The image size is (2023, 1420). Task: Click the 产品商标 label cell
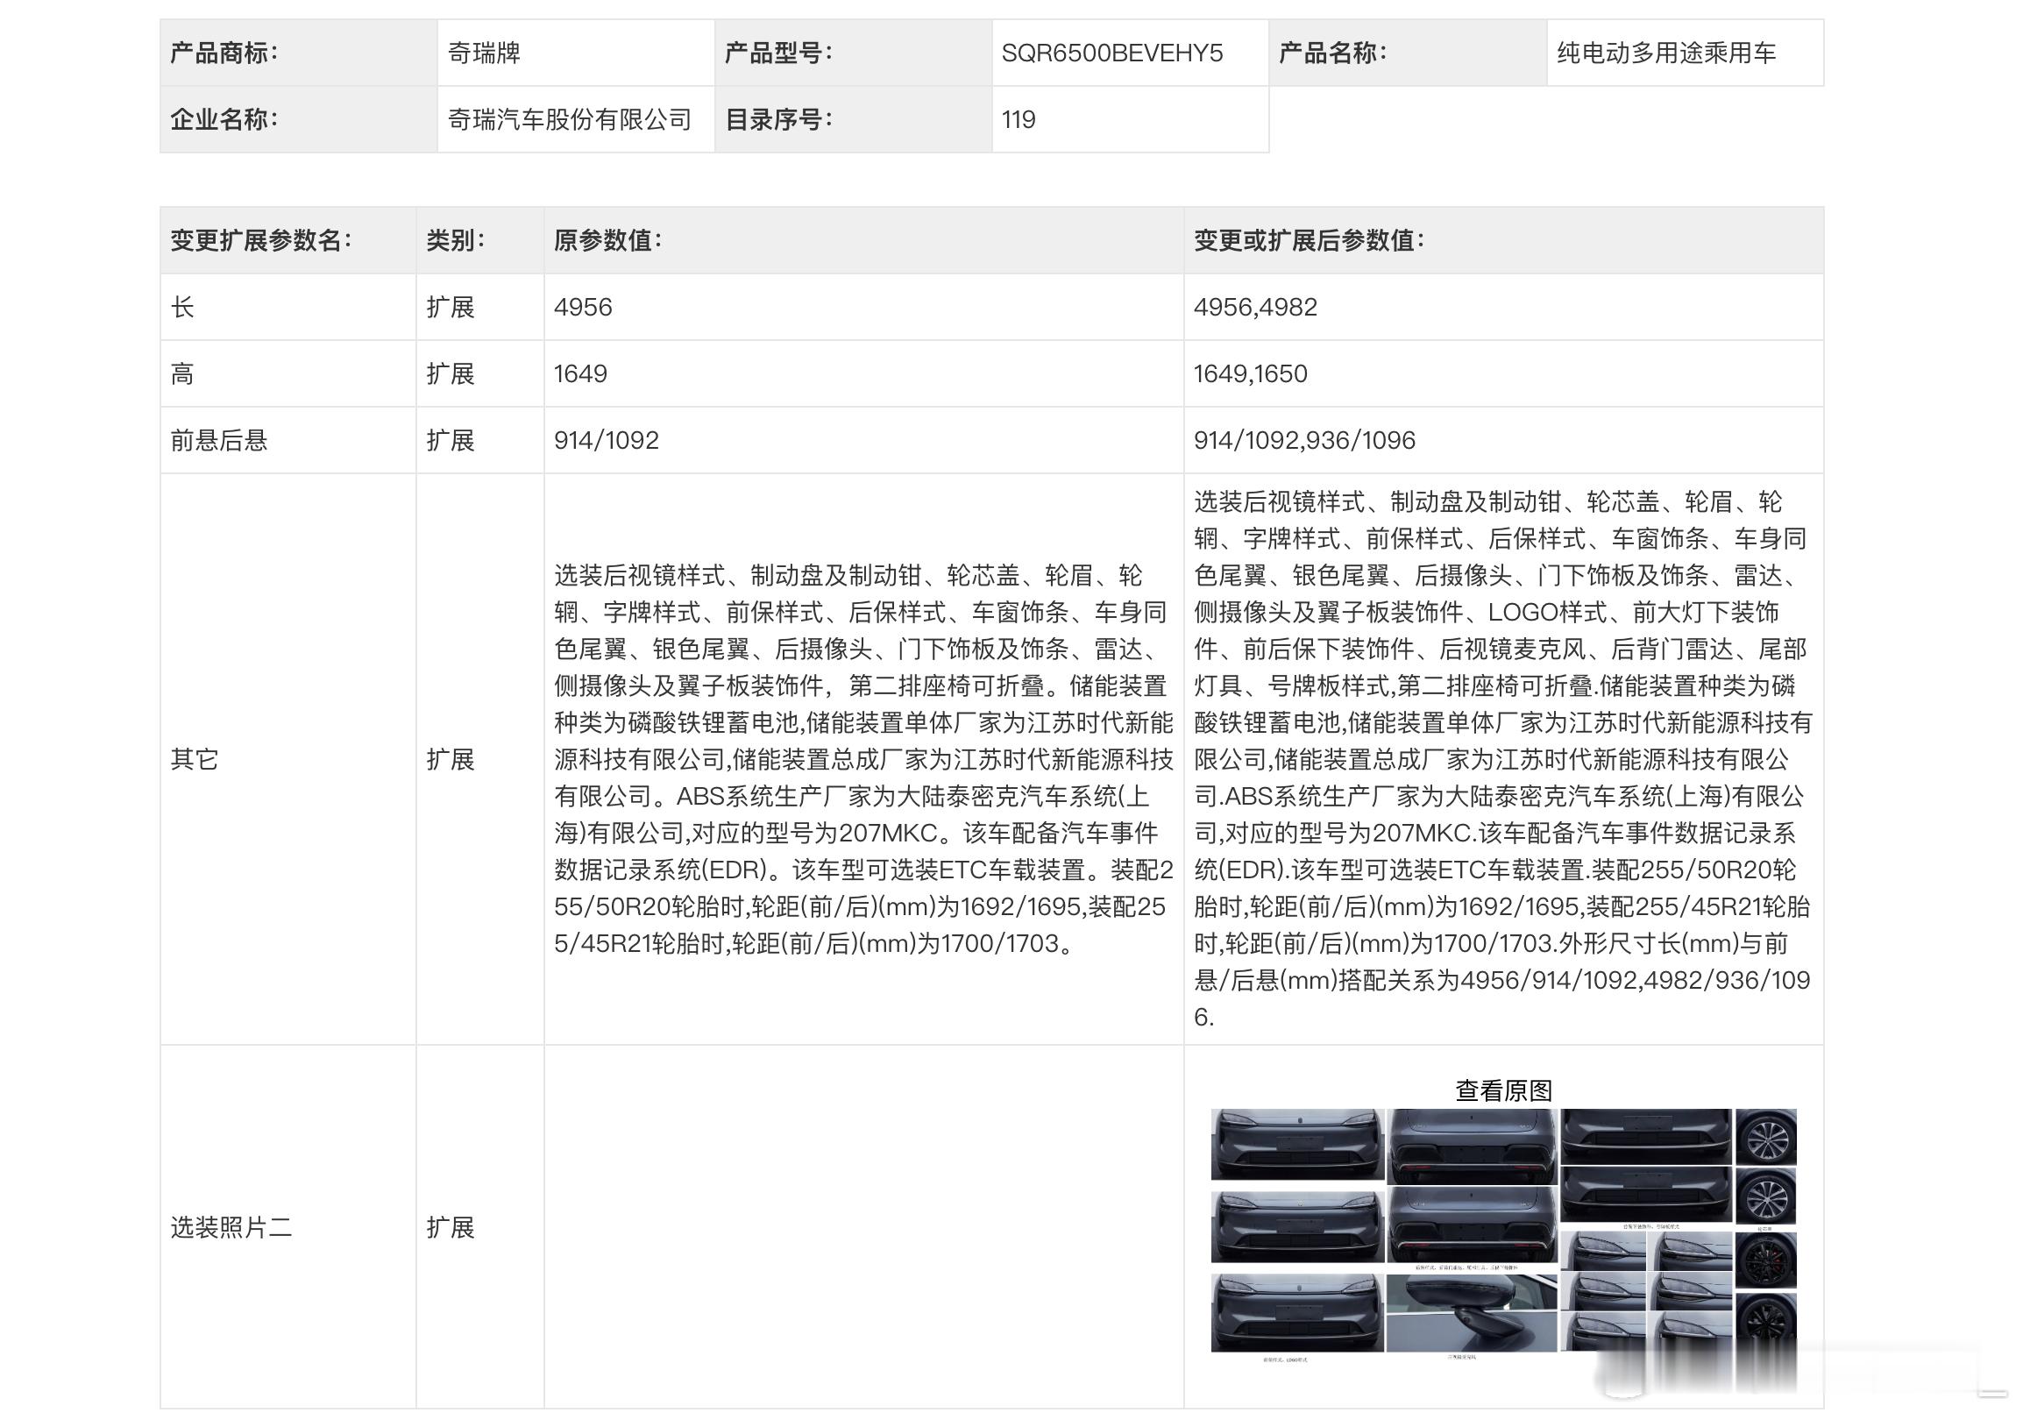[299, 53]
